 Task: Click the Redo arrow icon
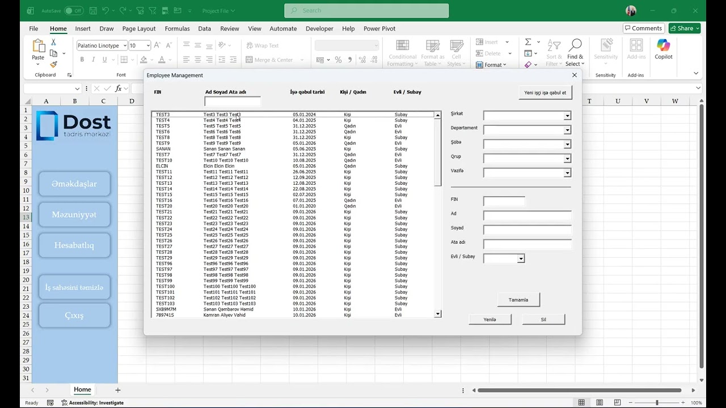[x=123, y=10]
